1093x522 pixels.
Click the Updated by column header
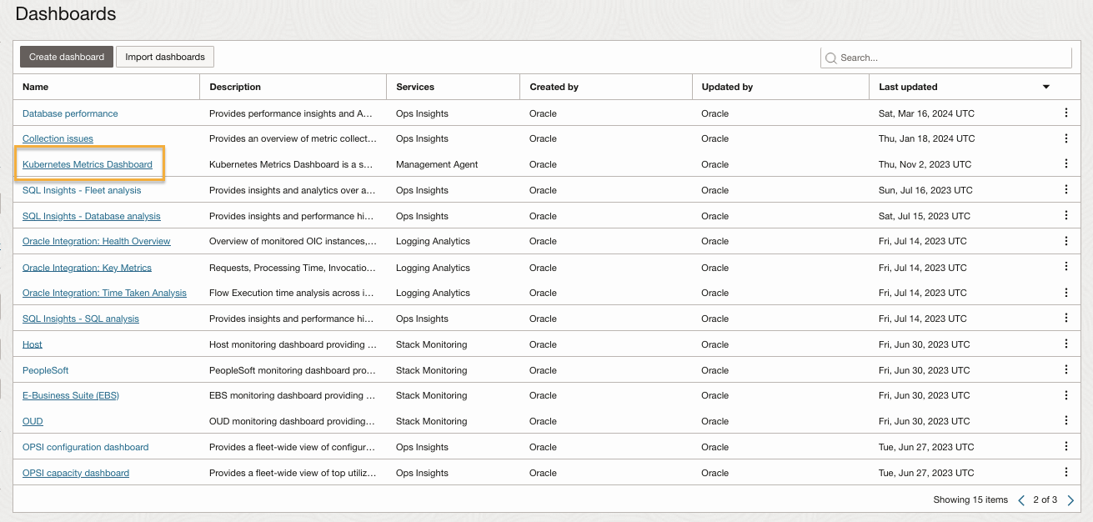tap(727, 87)
